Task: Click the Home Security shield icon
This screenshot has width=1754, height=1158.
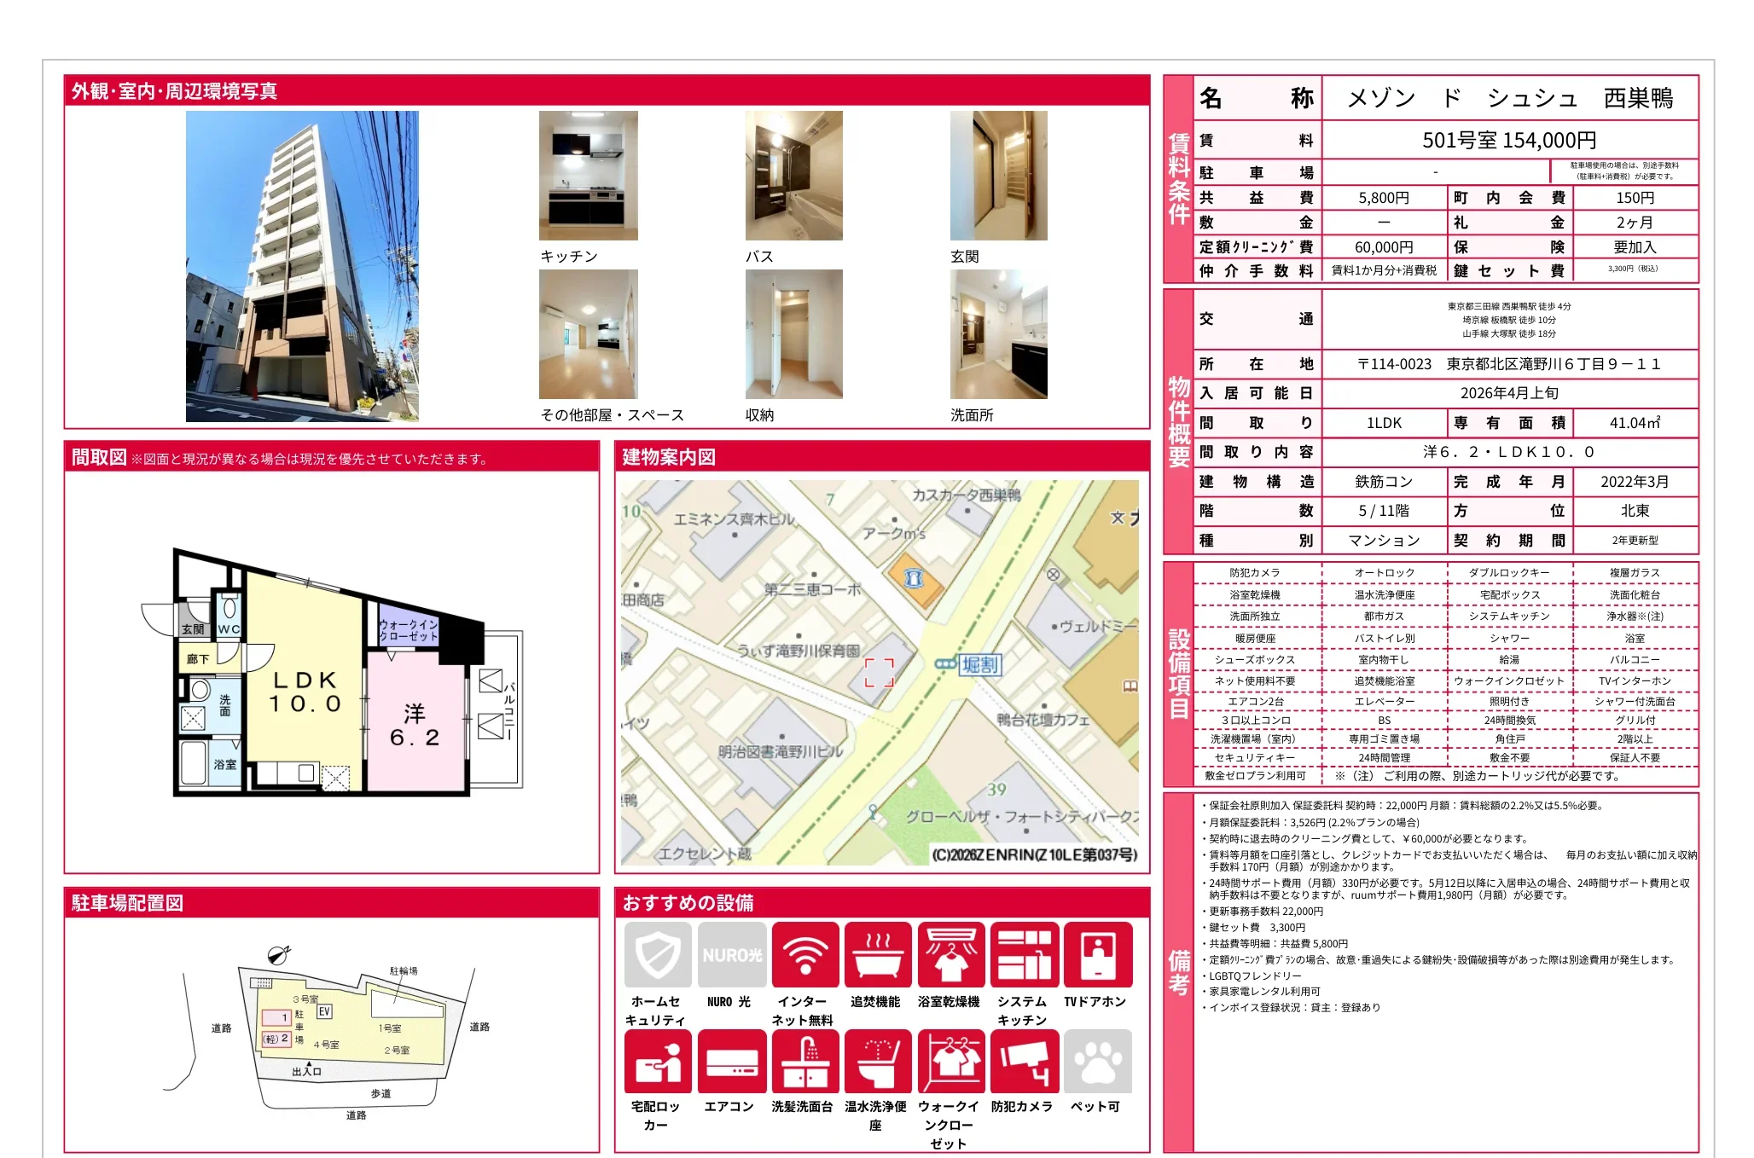Action: coord(657,954)
